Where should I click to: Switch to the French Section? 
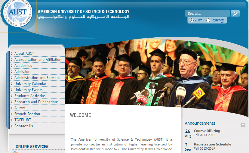pos(27,114)
